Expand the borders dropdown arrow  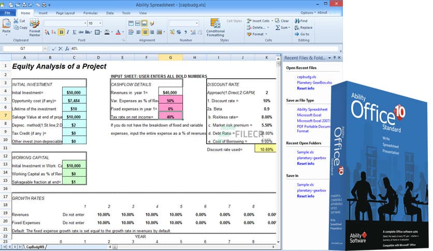[x=102, y=32]
